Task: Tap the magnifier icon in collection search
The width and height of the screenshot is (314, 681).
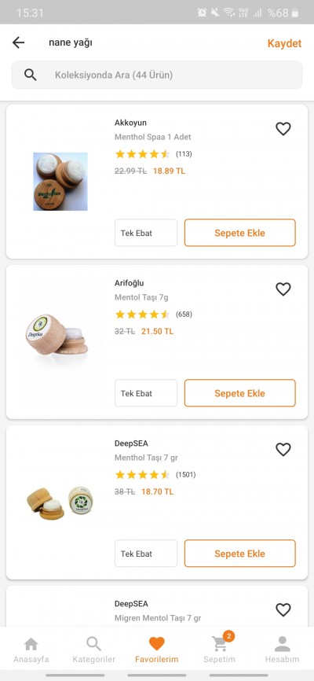Action: point(31,75)
